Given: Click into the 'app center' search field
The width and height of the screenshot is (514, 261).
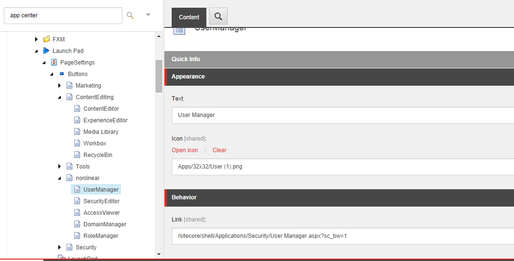Looking at the screenshot, I should (63, 15).
